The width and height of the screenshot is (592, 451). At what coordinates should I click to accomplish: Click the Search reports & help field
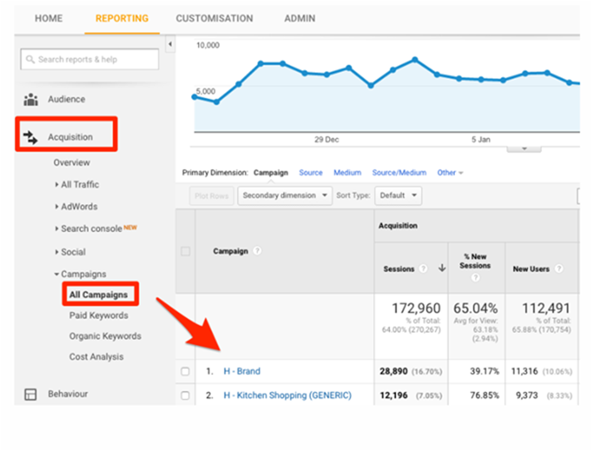pos(90,59)
